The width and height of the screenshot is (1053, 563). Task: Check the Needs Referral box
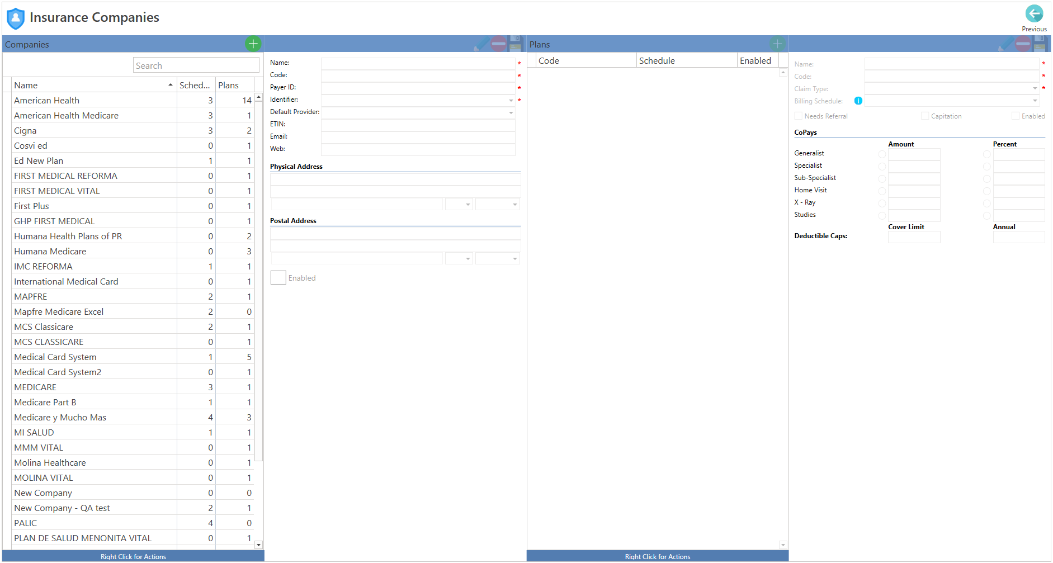click(x=799, y=116)
